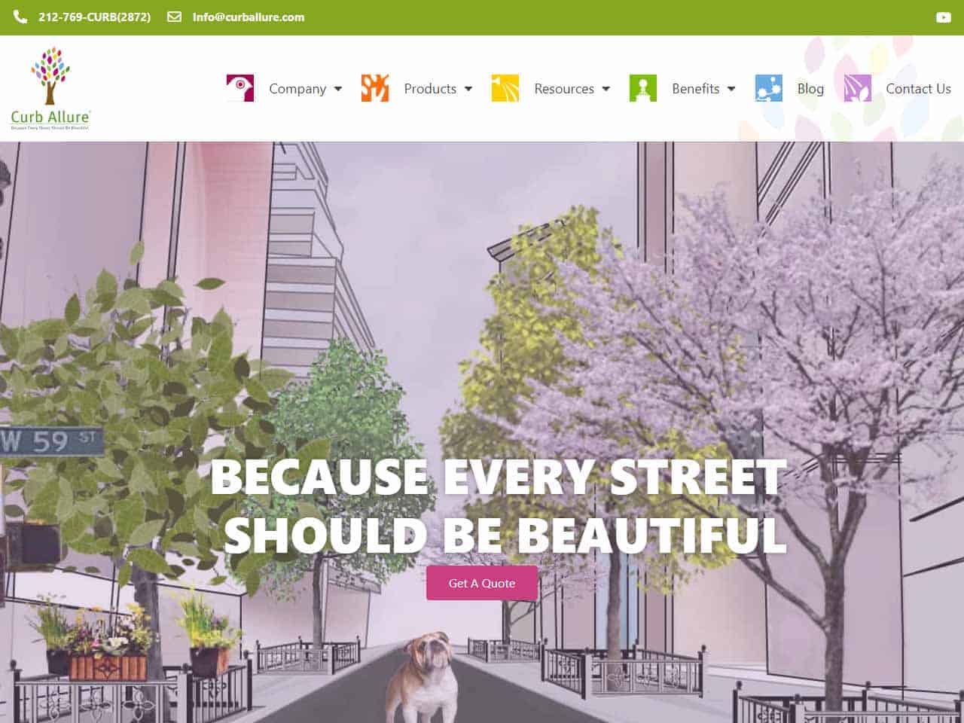Click the maroon Company menu icon
Image resolution: width=964 pixels, height=723 pixels.
click(x=240, y=88)
